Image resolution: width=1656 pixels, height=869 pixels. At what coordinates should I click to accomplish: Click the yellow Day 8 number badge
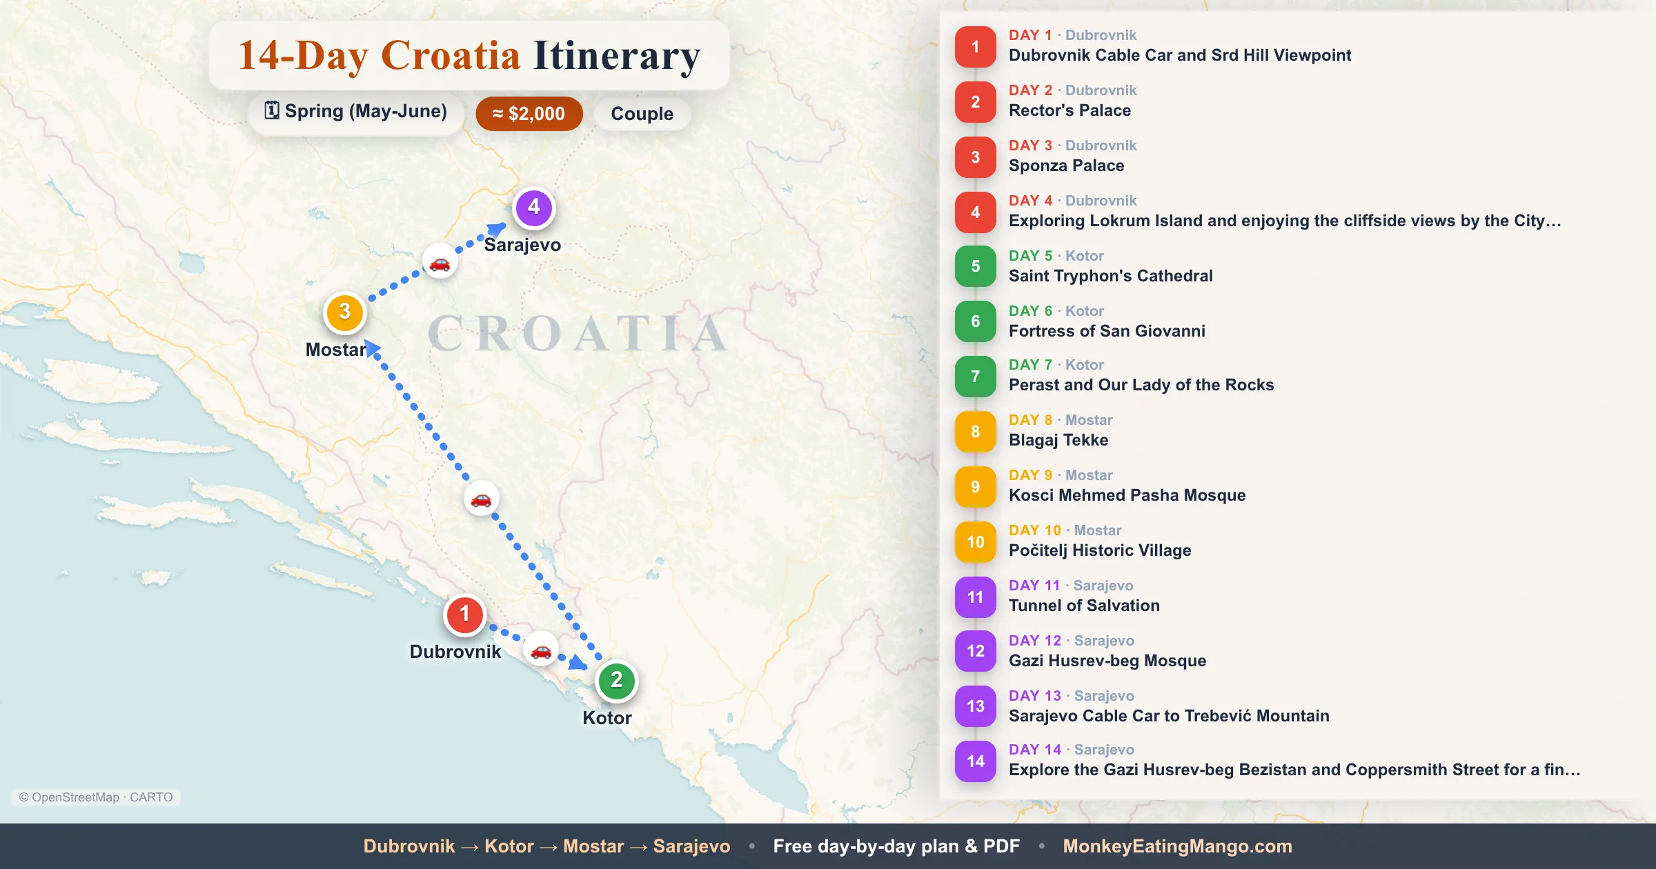pos(976,432)
